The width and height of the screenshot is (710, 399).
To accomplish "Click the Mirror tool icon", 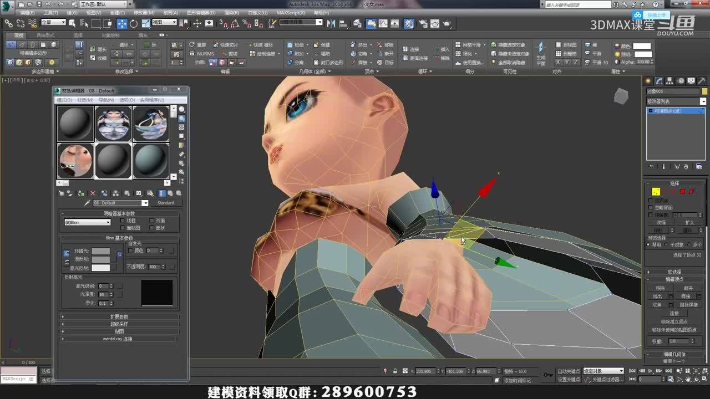I will (x=331, y=23).
